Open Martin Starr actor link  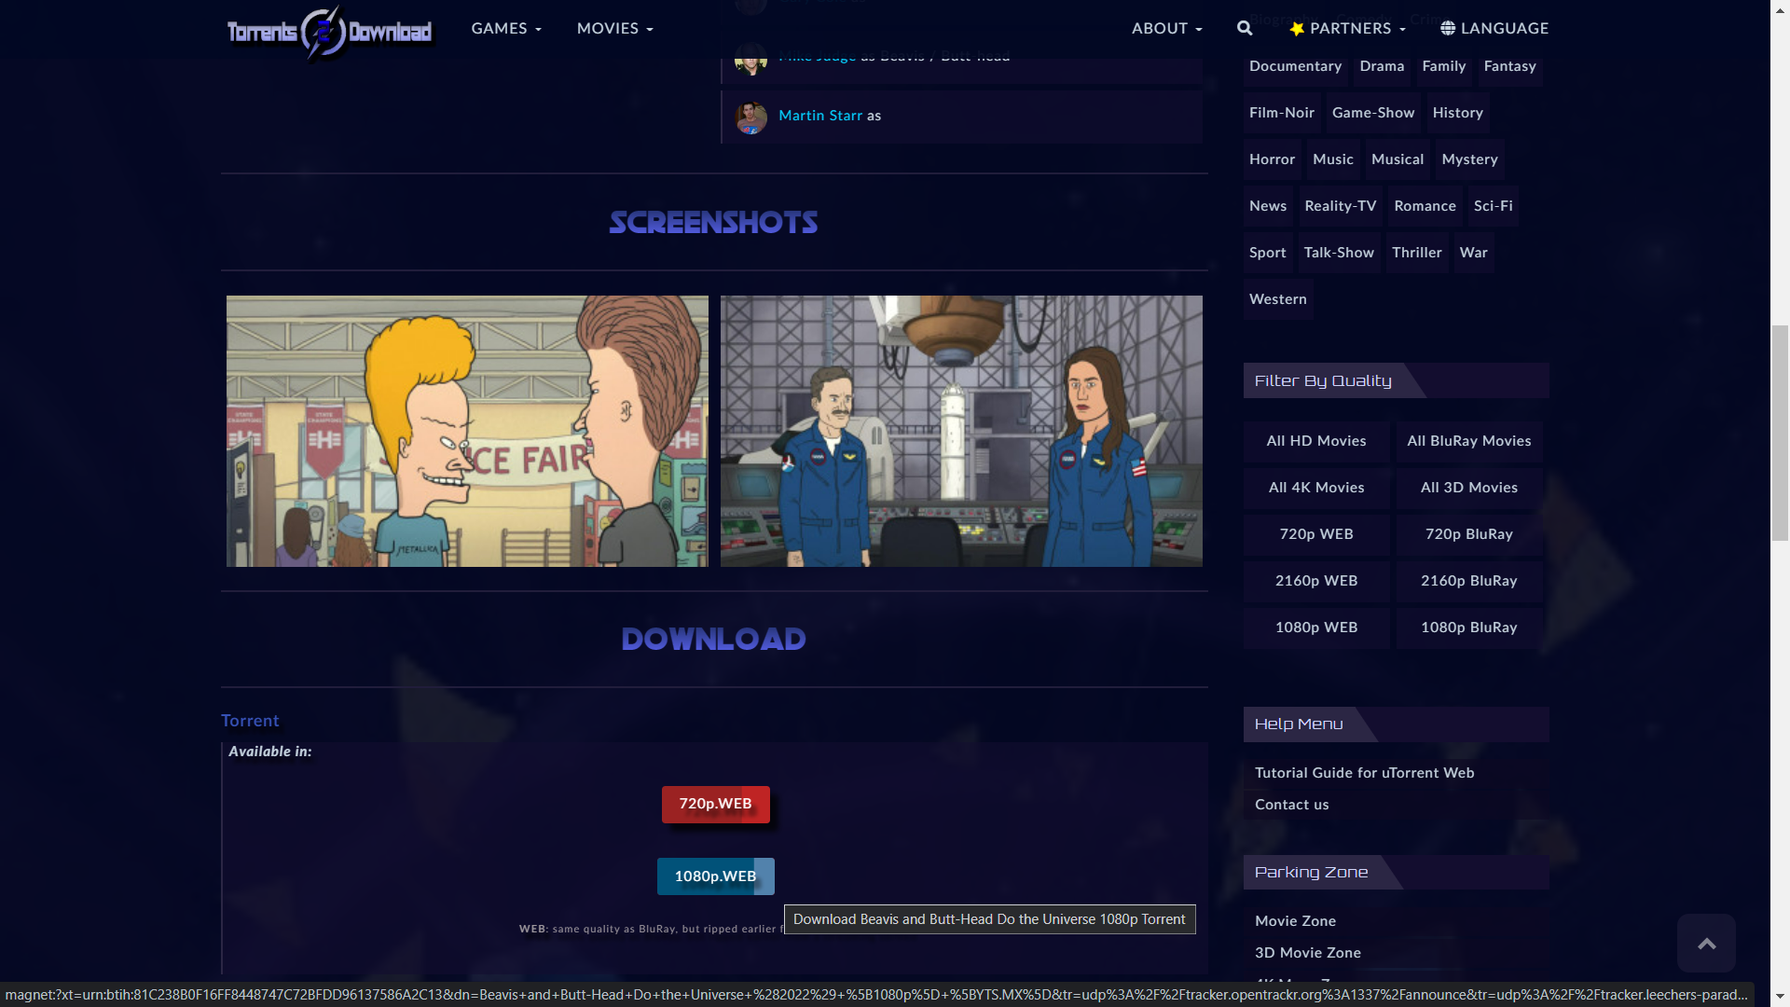(x=820, y=116)
